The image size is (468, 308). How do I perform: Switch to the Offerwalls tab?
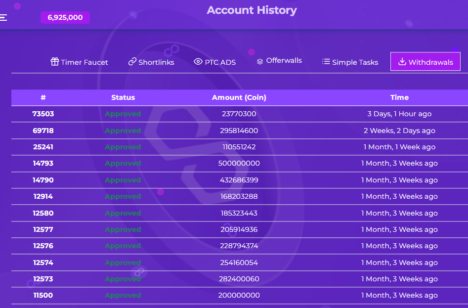(279, 61)
